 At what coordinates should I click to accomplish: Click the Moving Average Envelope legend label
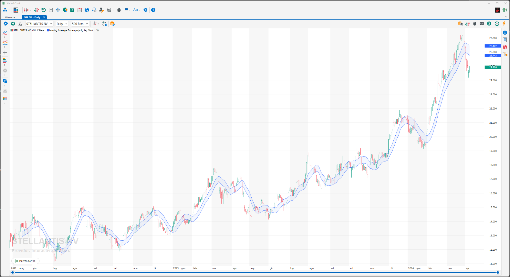tap(74, 30)
